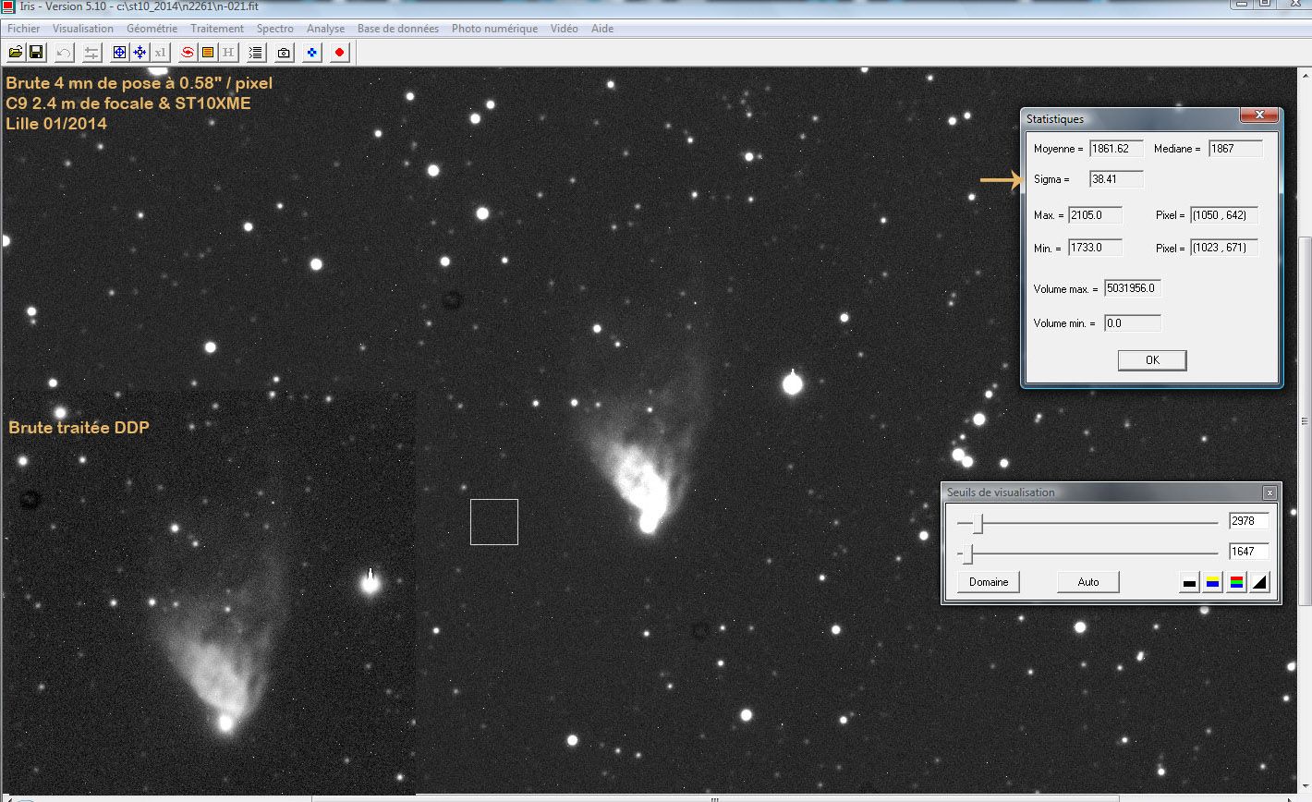Viewport: 1312px width, 802px height.
Task: Select the red-green-blue palette icon
Action: pyautogui.click(x=1236, y=582)
